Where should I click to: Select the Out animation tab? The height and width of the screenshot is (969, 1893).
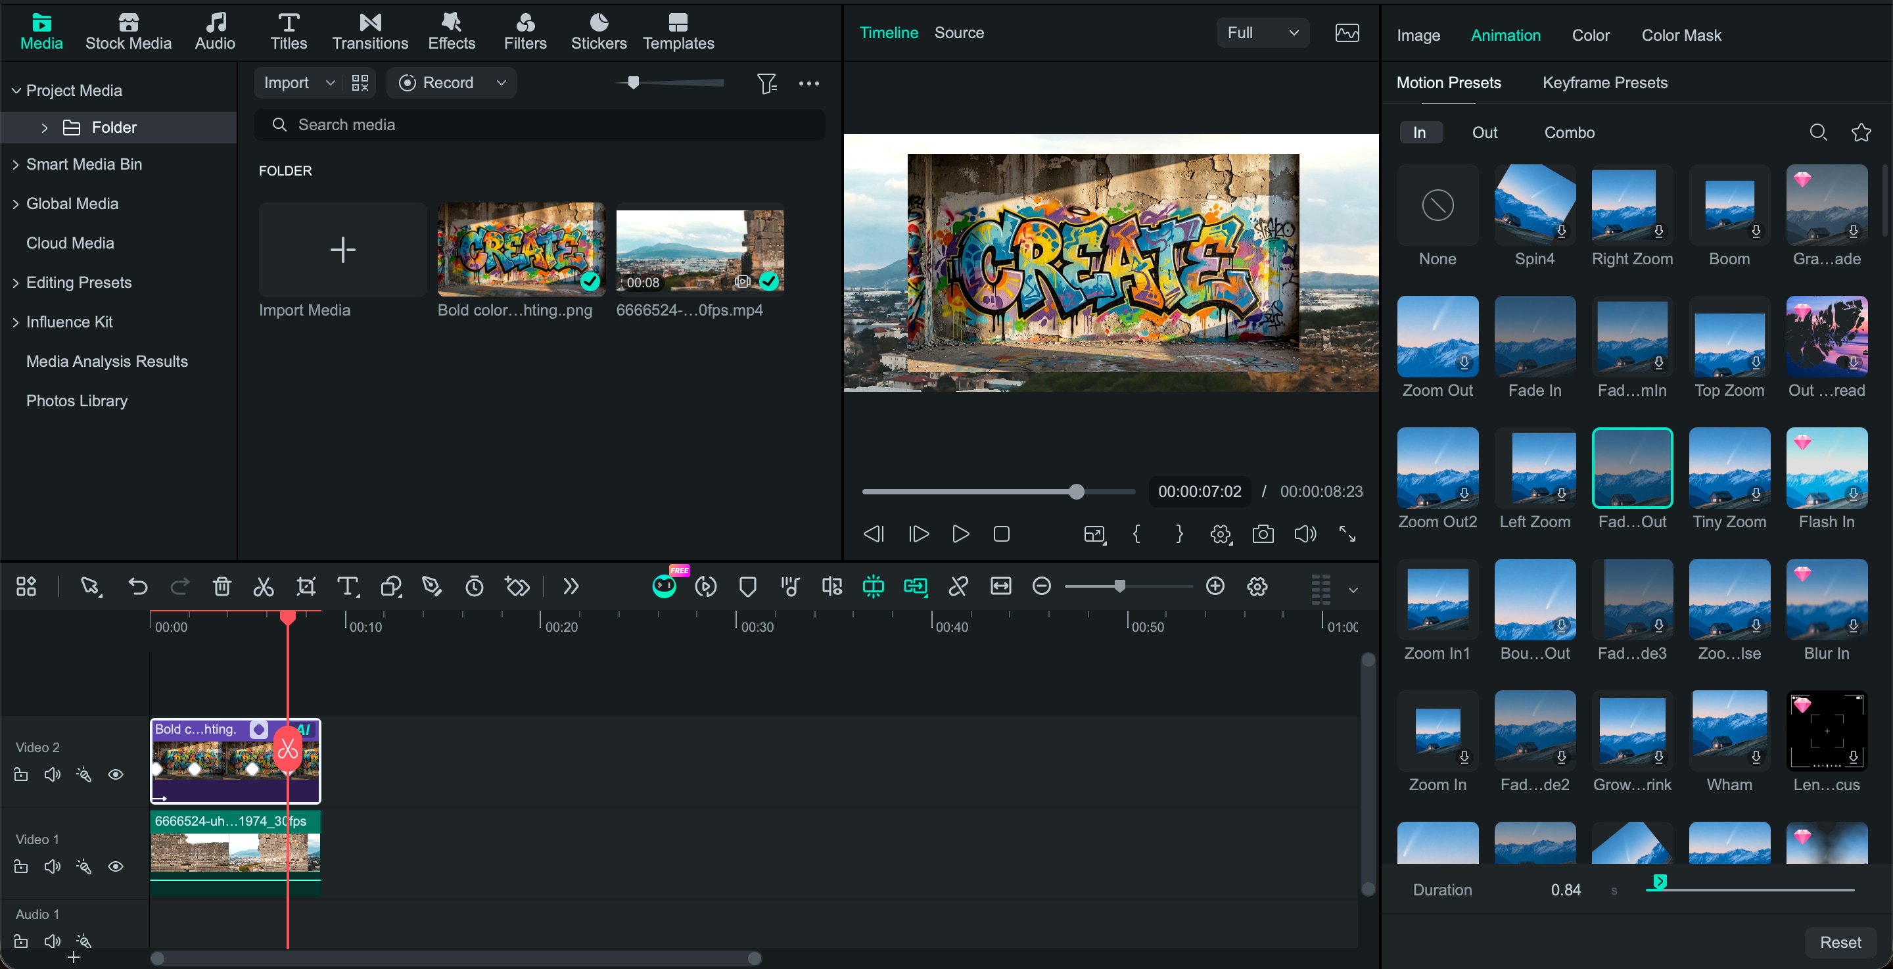[x=1484, y=132]
